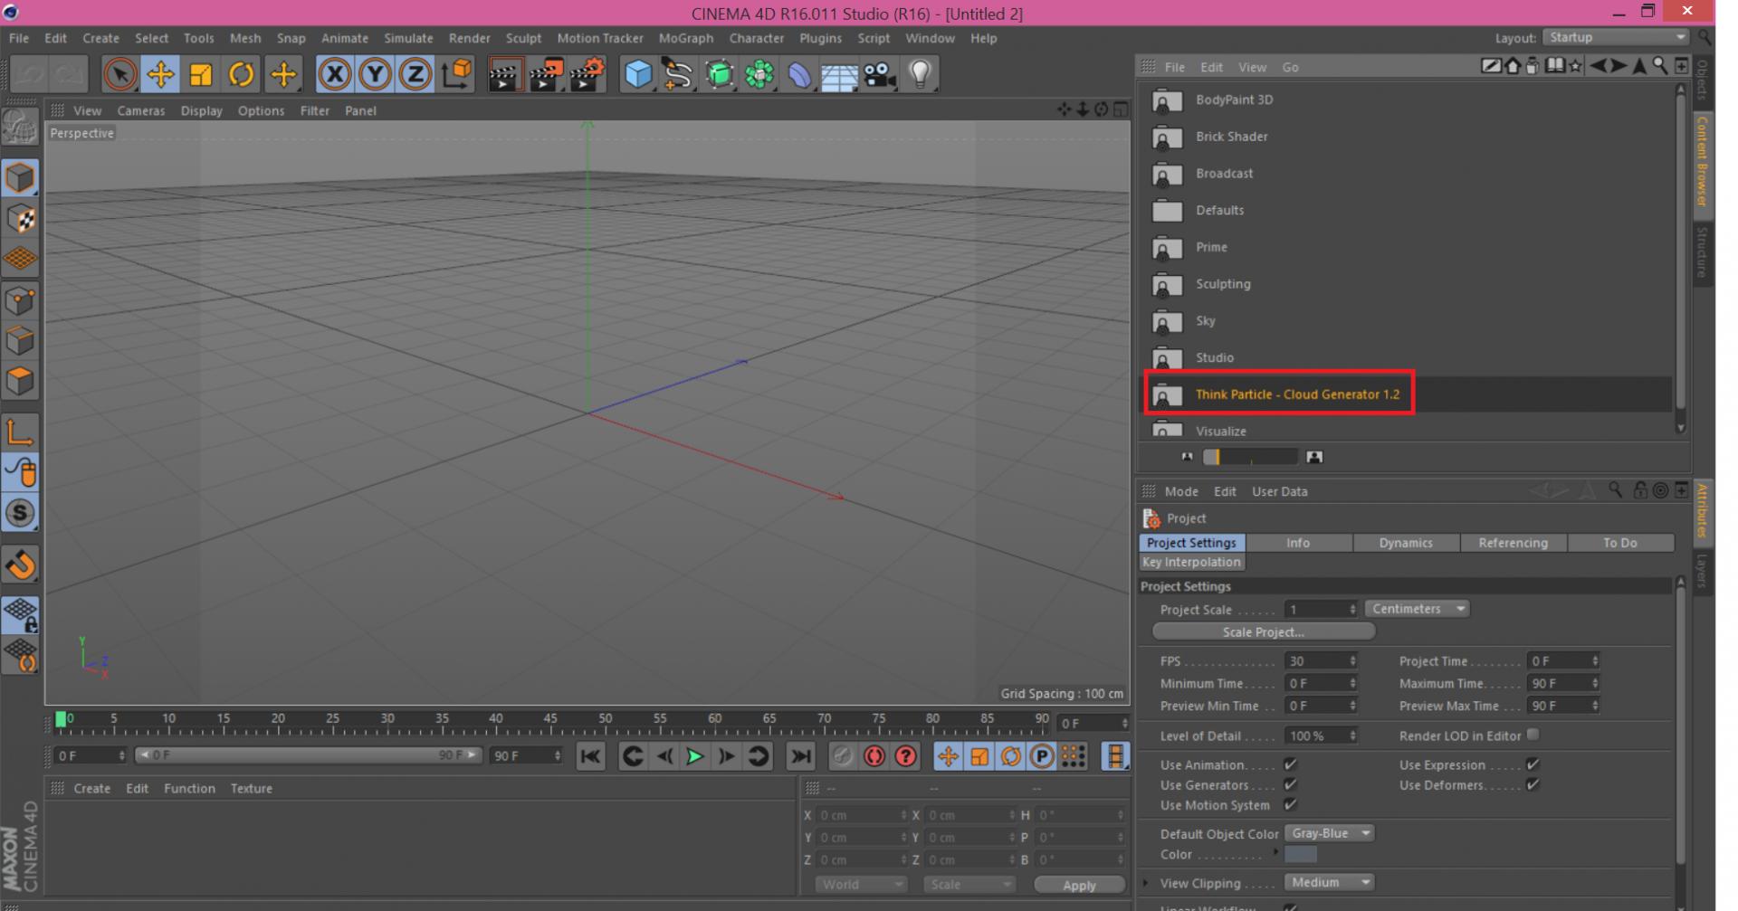
Task: Activate the Rotate tool in top toolbar
Action: coord(242,74)
